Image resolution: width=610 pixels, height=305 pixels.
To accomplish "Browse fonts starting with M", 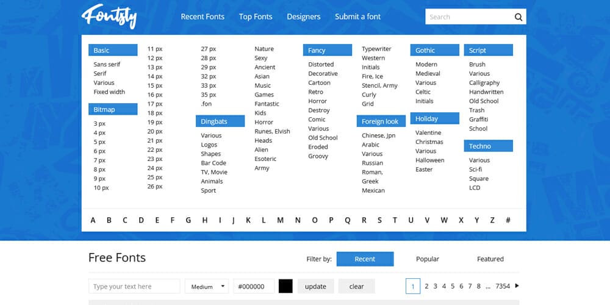I will (x=280, y=220).
